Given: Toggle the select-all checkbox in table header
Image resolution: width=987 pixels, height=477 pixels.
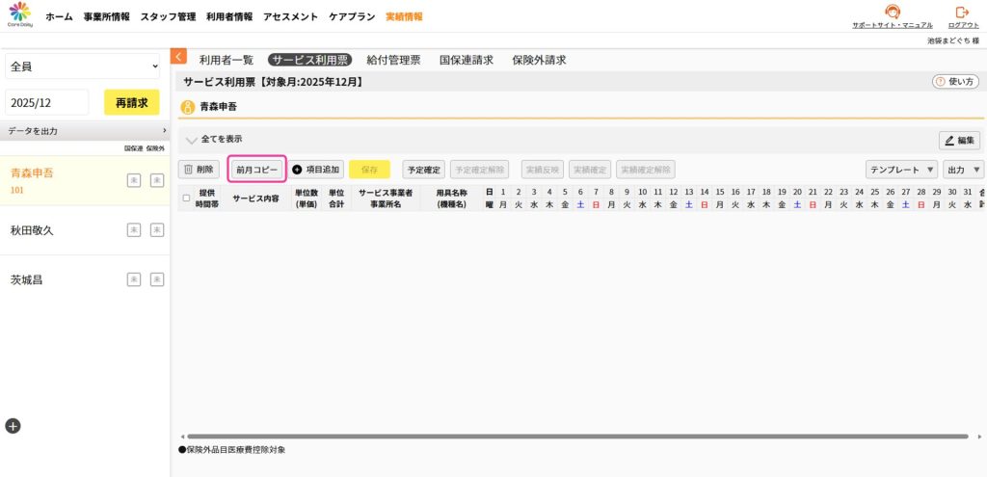Looking at the screenshot, I should pyautogui.click(x=187, y=198).
